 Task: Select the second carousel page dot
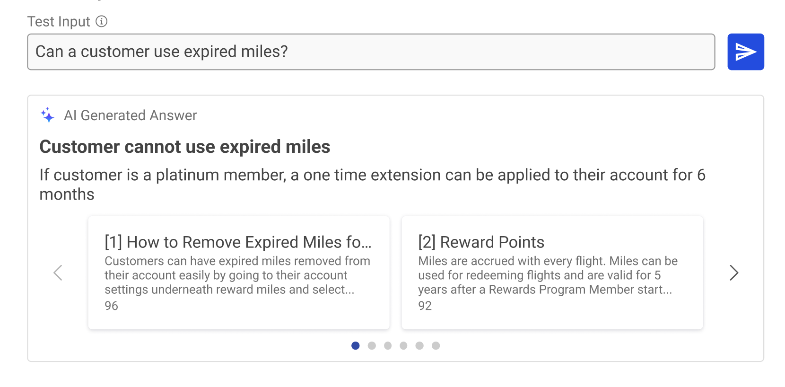coord(372,346)
